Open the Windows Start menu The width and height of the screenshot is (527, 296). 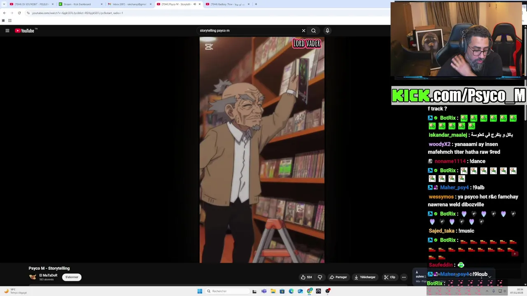[200, 291]
